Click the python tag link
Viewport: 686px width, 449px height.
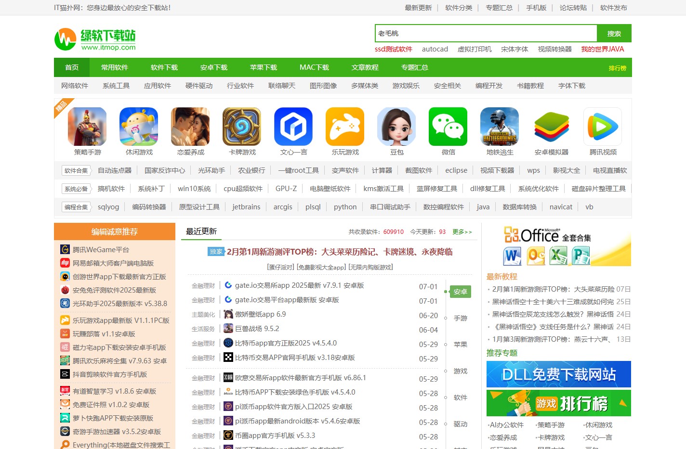345,207
